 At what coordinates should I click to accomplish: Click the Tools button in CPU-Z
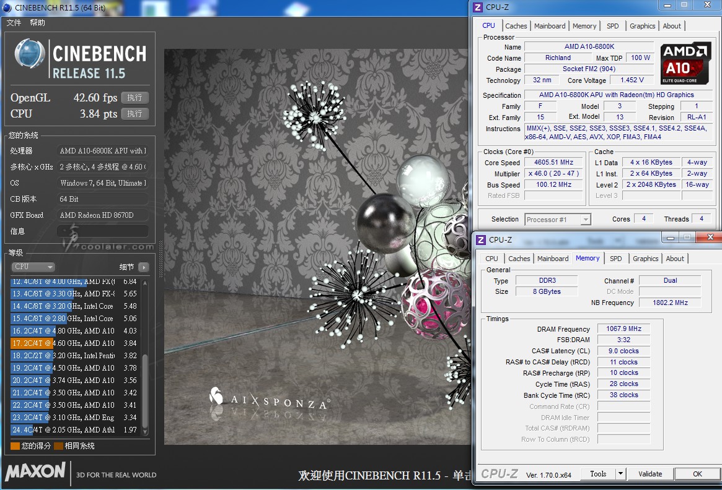[x=598, y=474]
